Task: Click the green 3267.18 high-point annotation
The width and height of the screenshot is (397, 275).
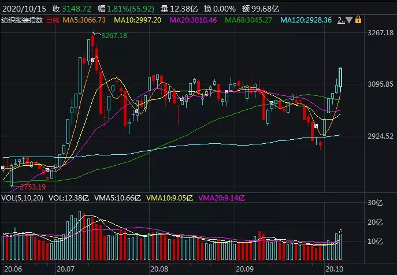Action: 114,35
